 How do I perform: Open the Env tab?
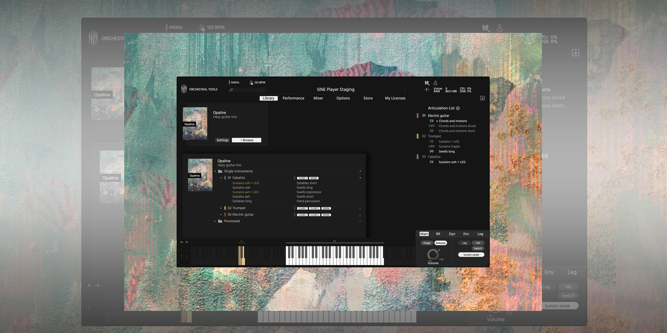pyautogui.click(x=466, y=234)
